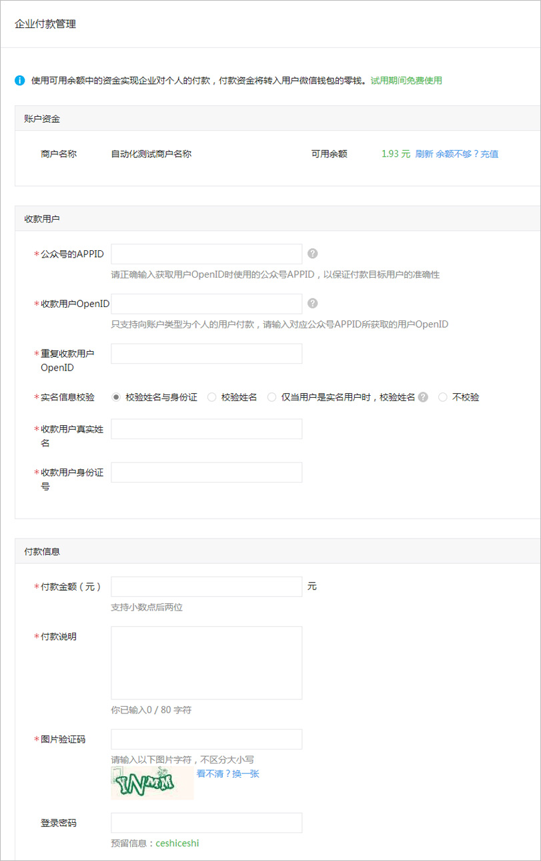Click 看不清？换一张 to refresh captcha
The width and height of the screenshot is (541, 861).
click(227, 774)
